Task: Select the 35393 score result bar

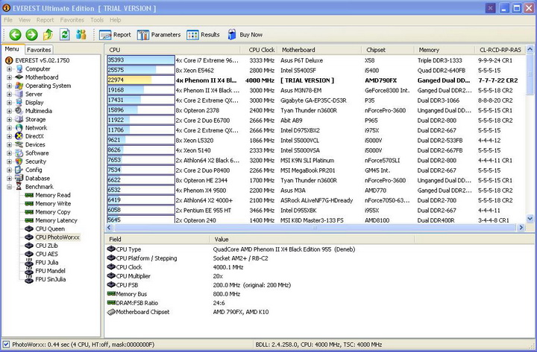Action: (x=141, y=60)
